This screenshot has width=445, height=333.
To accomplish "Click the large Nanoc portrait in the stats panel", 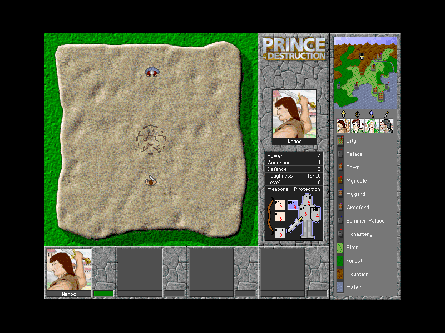I will pyautogui.click(x=294, y=114).
